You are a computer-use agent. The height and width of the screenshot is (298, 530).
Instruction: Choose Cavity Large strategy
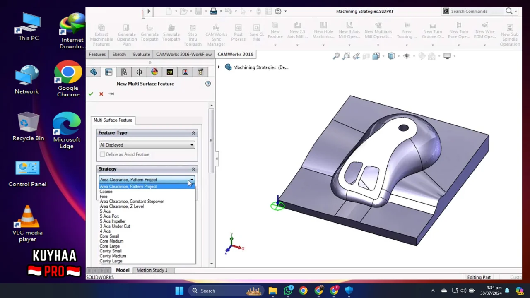point(147,261)
